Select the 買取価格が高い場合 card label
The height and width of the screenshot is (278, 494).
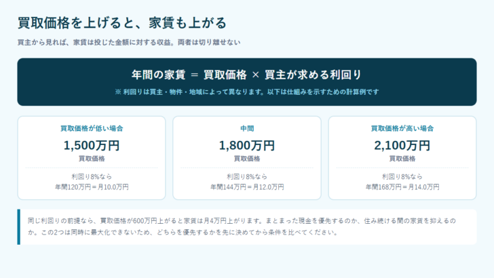pos(402,128)
